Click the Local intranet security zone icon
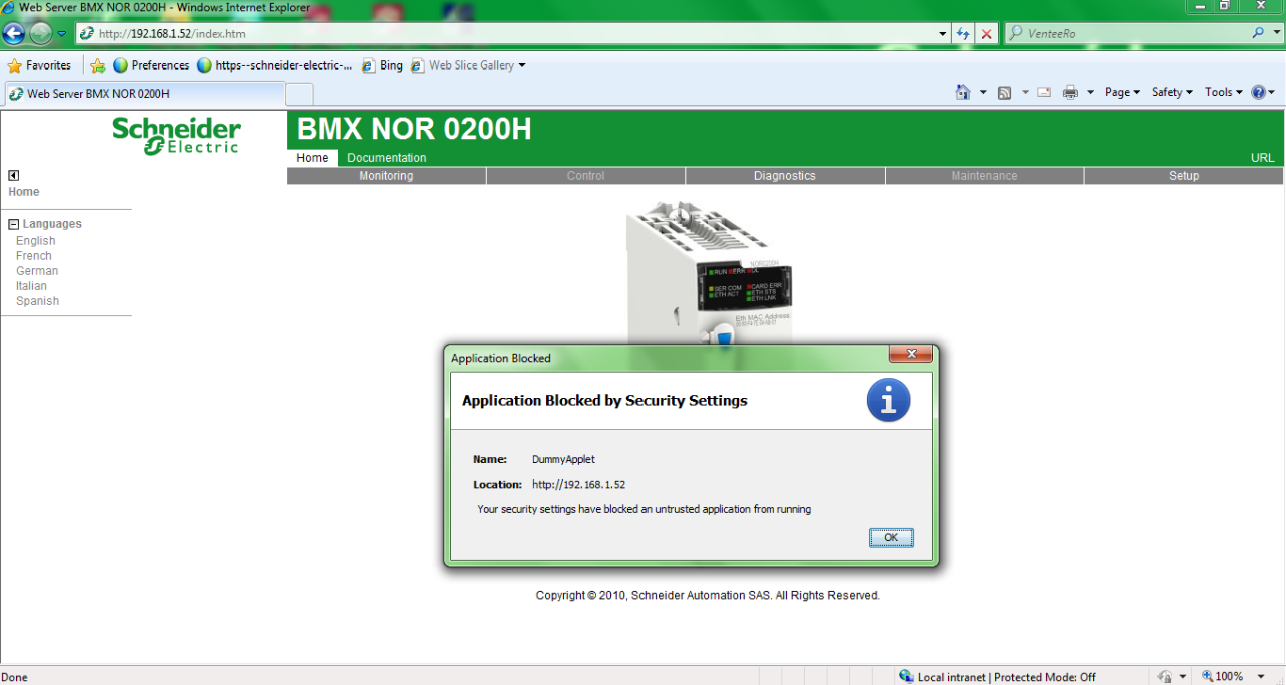Image resolution: width=1286 pixels, height=685 pixels. click(x=907, y=677)
